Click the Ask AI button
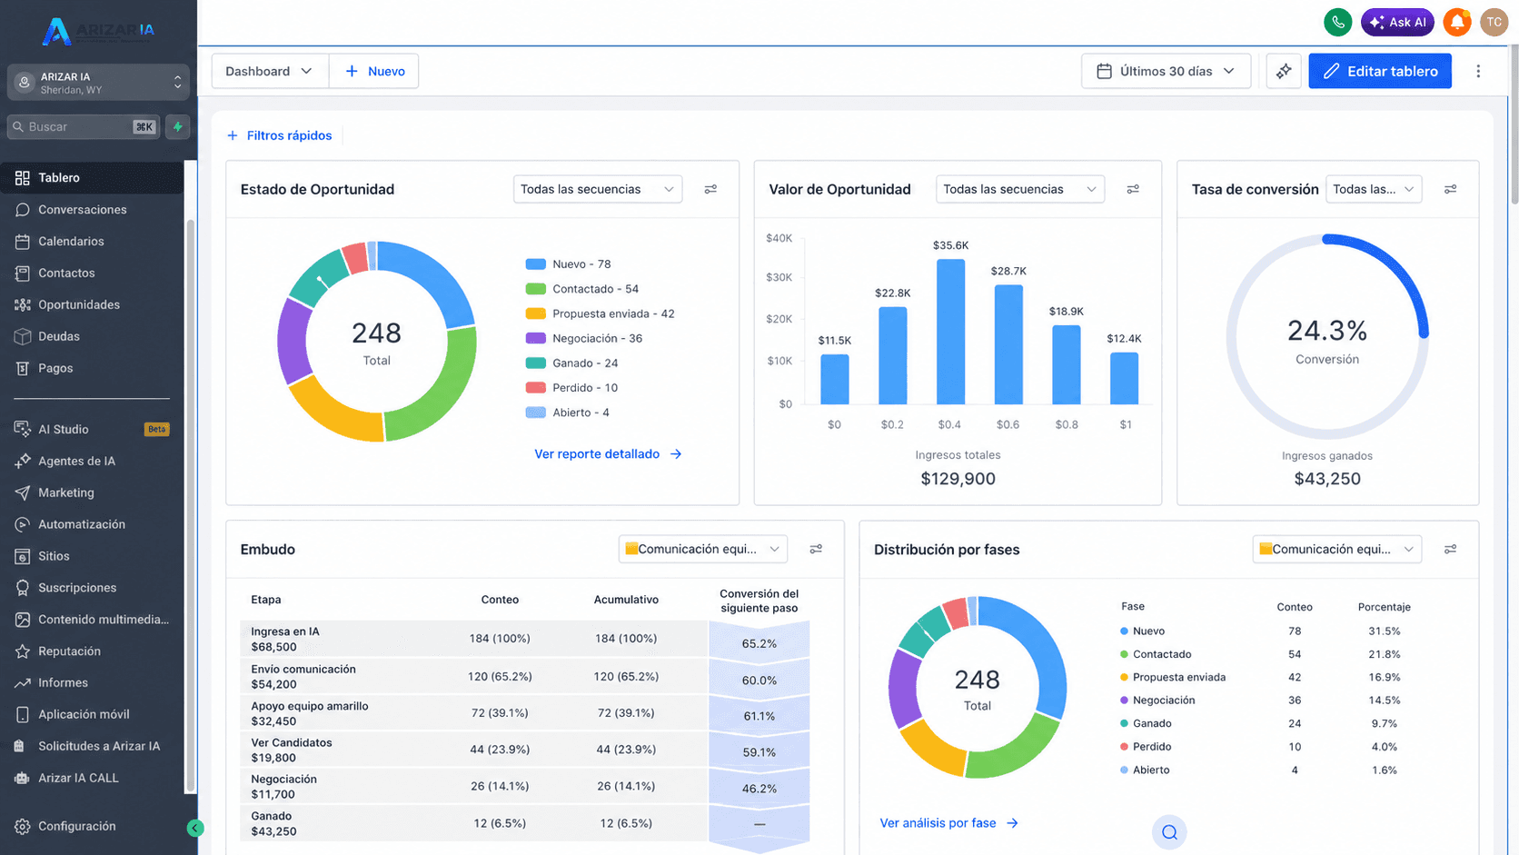The width and height of the screenshot is (1519, 855). coord(1397,22)
